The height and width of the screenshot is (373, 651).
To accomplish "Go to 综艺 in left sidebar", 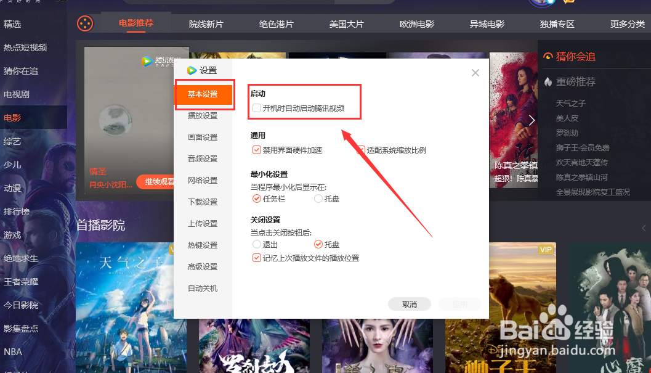I will (12, 141).
